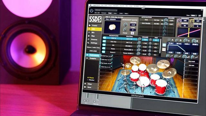The image size is (206, 116).
Task: Click the Velocity knob
Action: coord(179,25)
